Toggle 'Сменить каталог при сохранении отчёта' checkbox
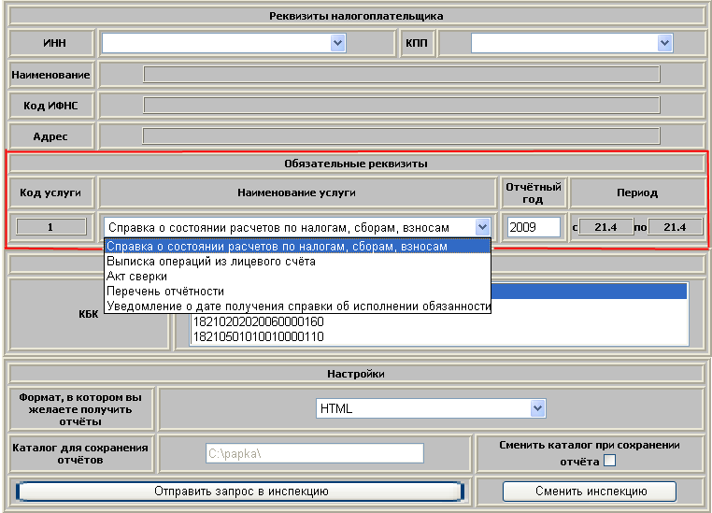712x513 pixels. 610,461
